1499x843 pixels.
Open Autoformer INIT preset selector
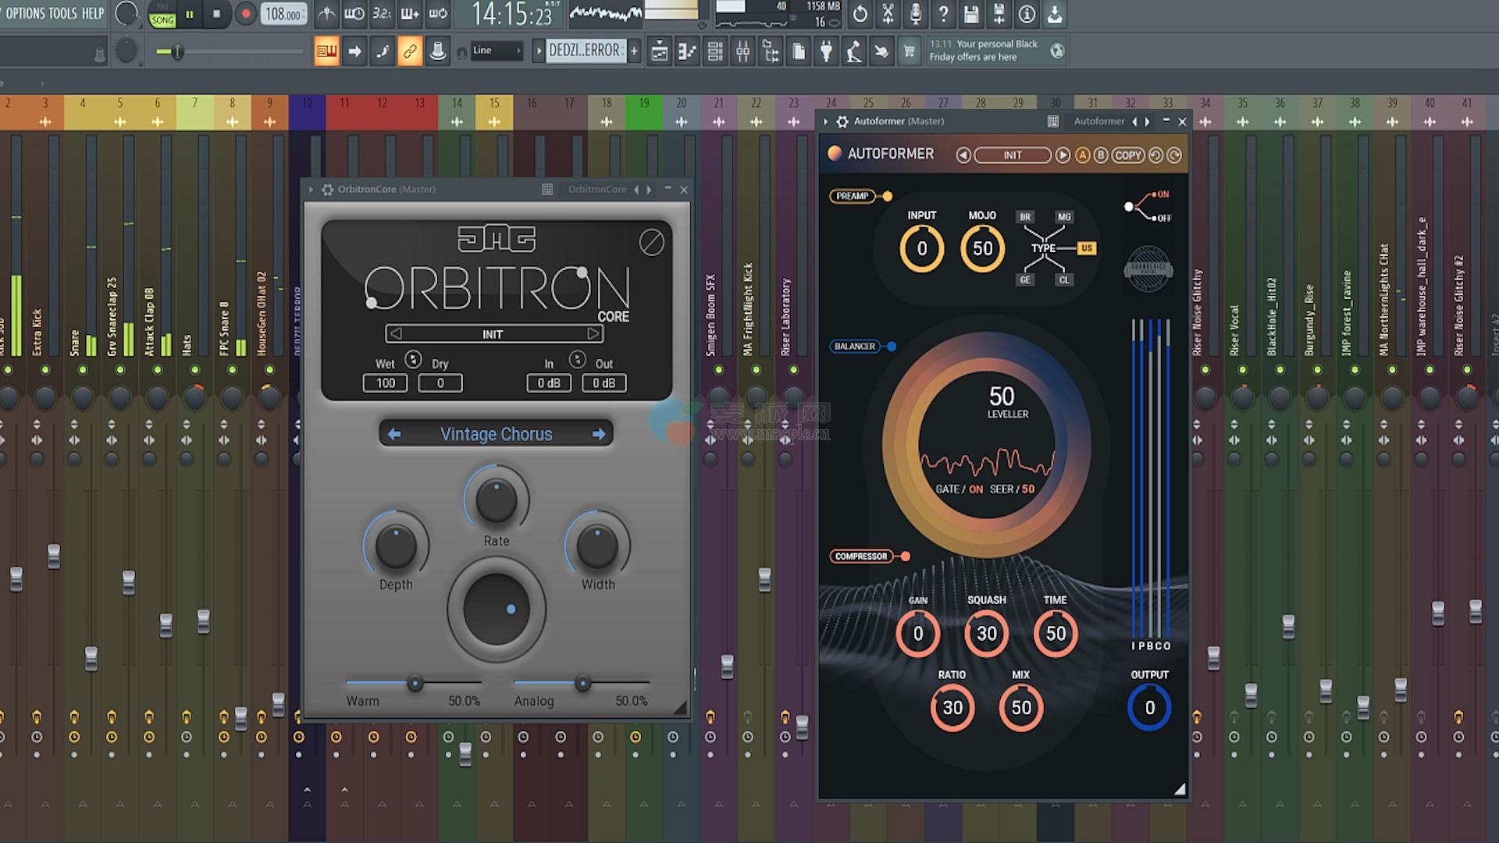pos(1012,155)
